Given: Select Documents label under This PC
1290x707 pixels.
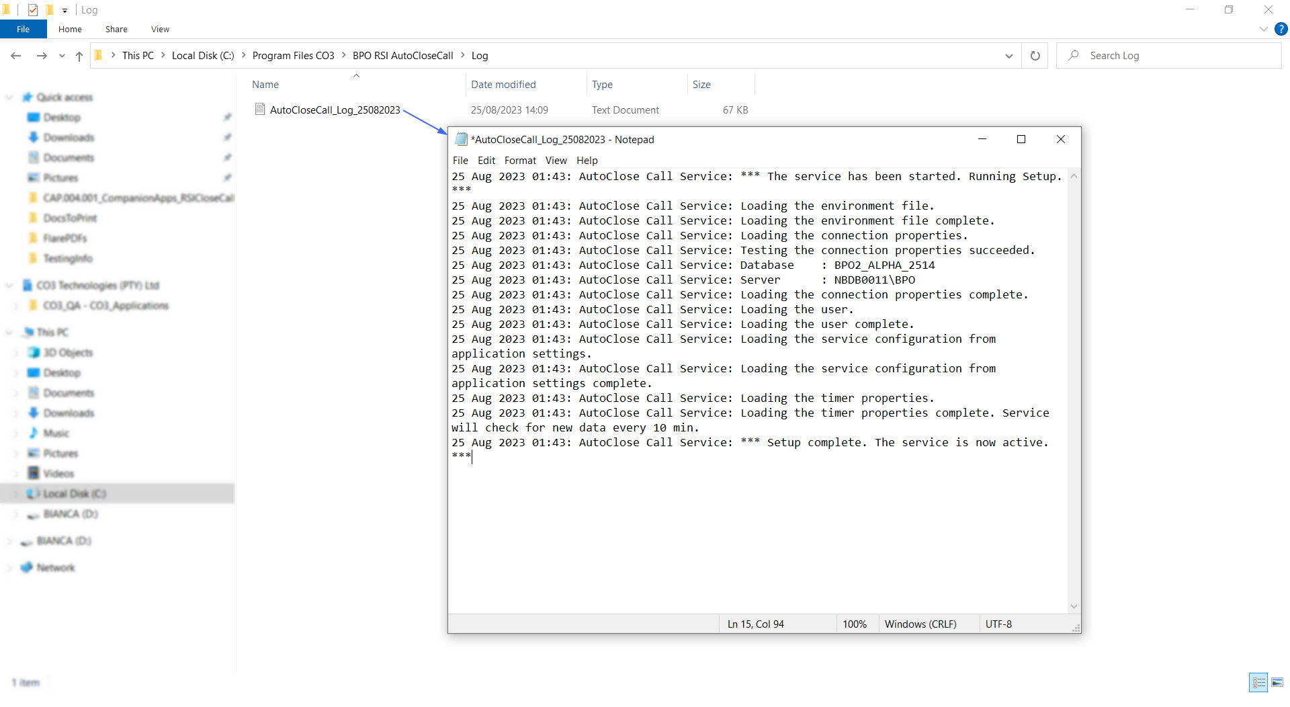Looking at the screenshot, I should point(69,393).
